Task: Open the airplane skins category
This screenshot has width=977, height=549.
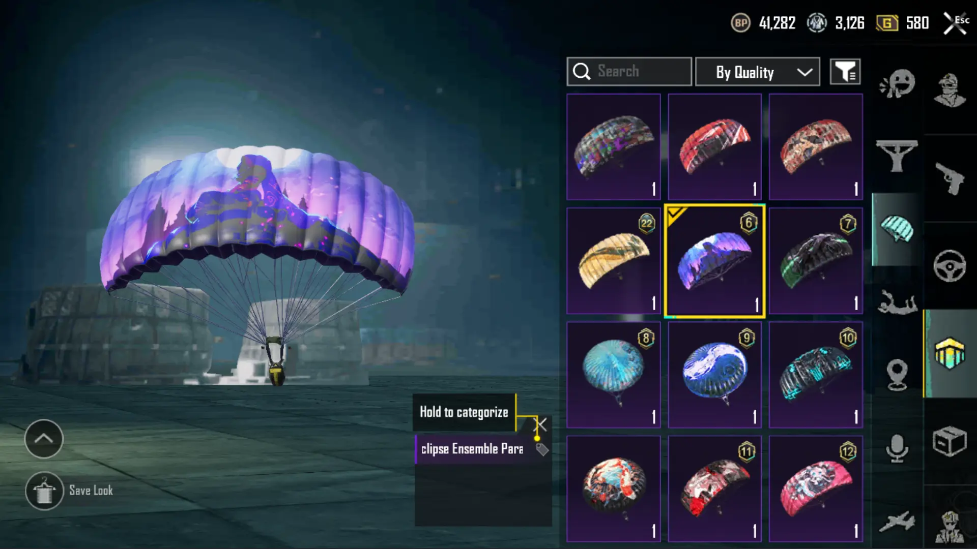Action: tap(897, 522)
